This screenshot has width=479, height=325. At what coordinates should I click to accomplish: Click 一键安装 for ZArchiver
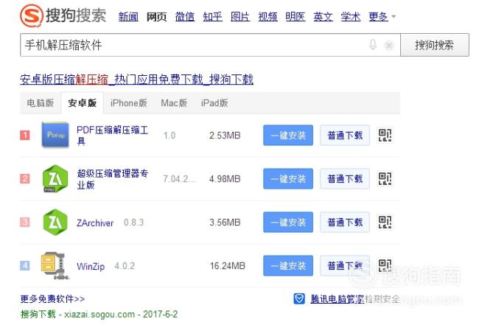tap(288, 222)
